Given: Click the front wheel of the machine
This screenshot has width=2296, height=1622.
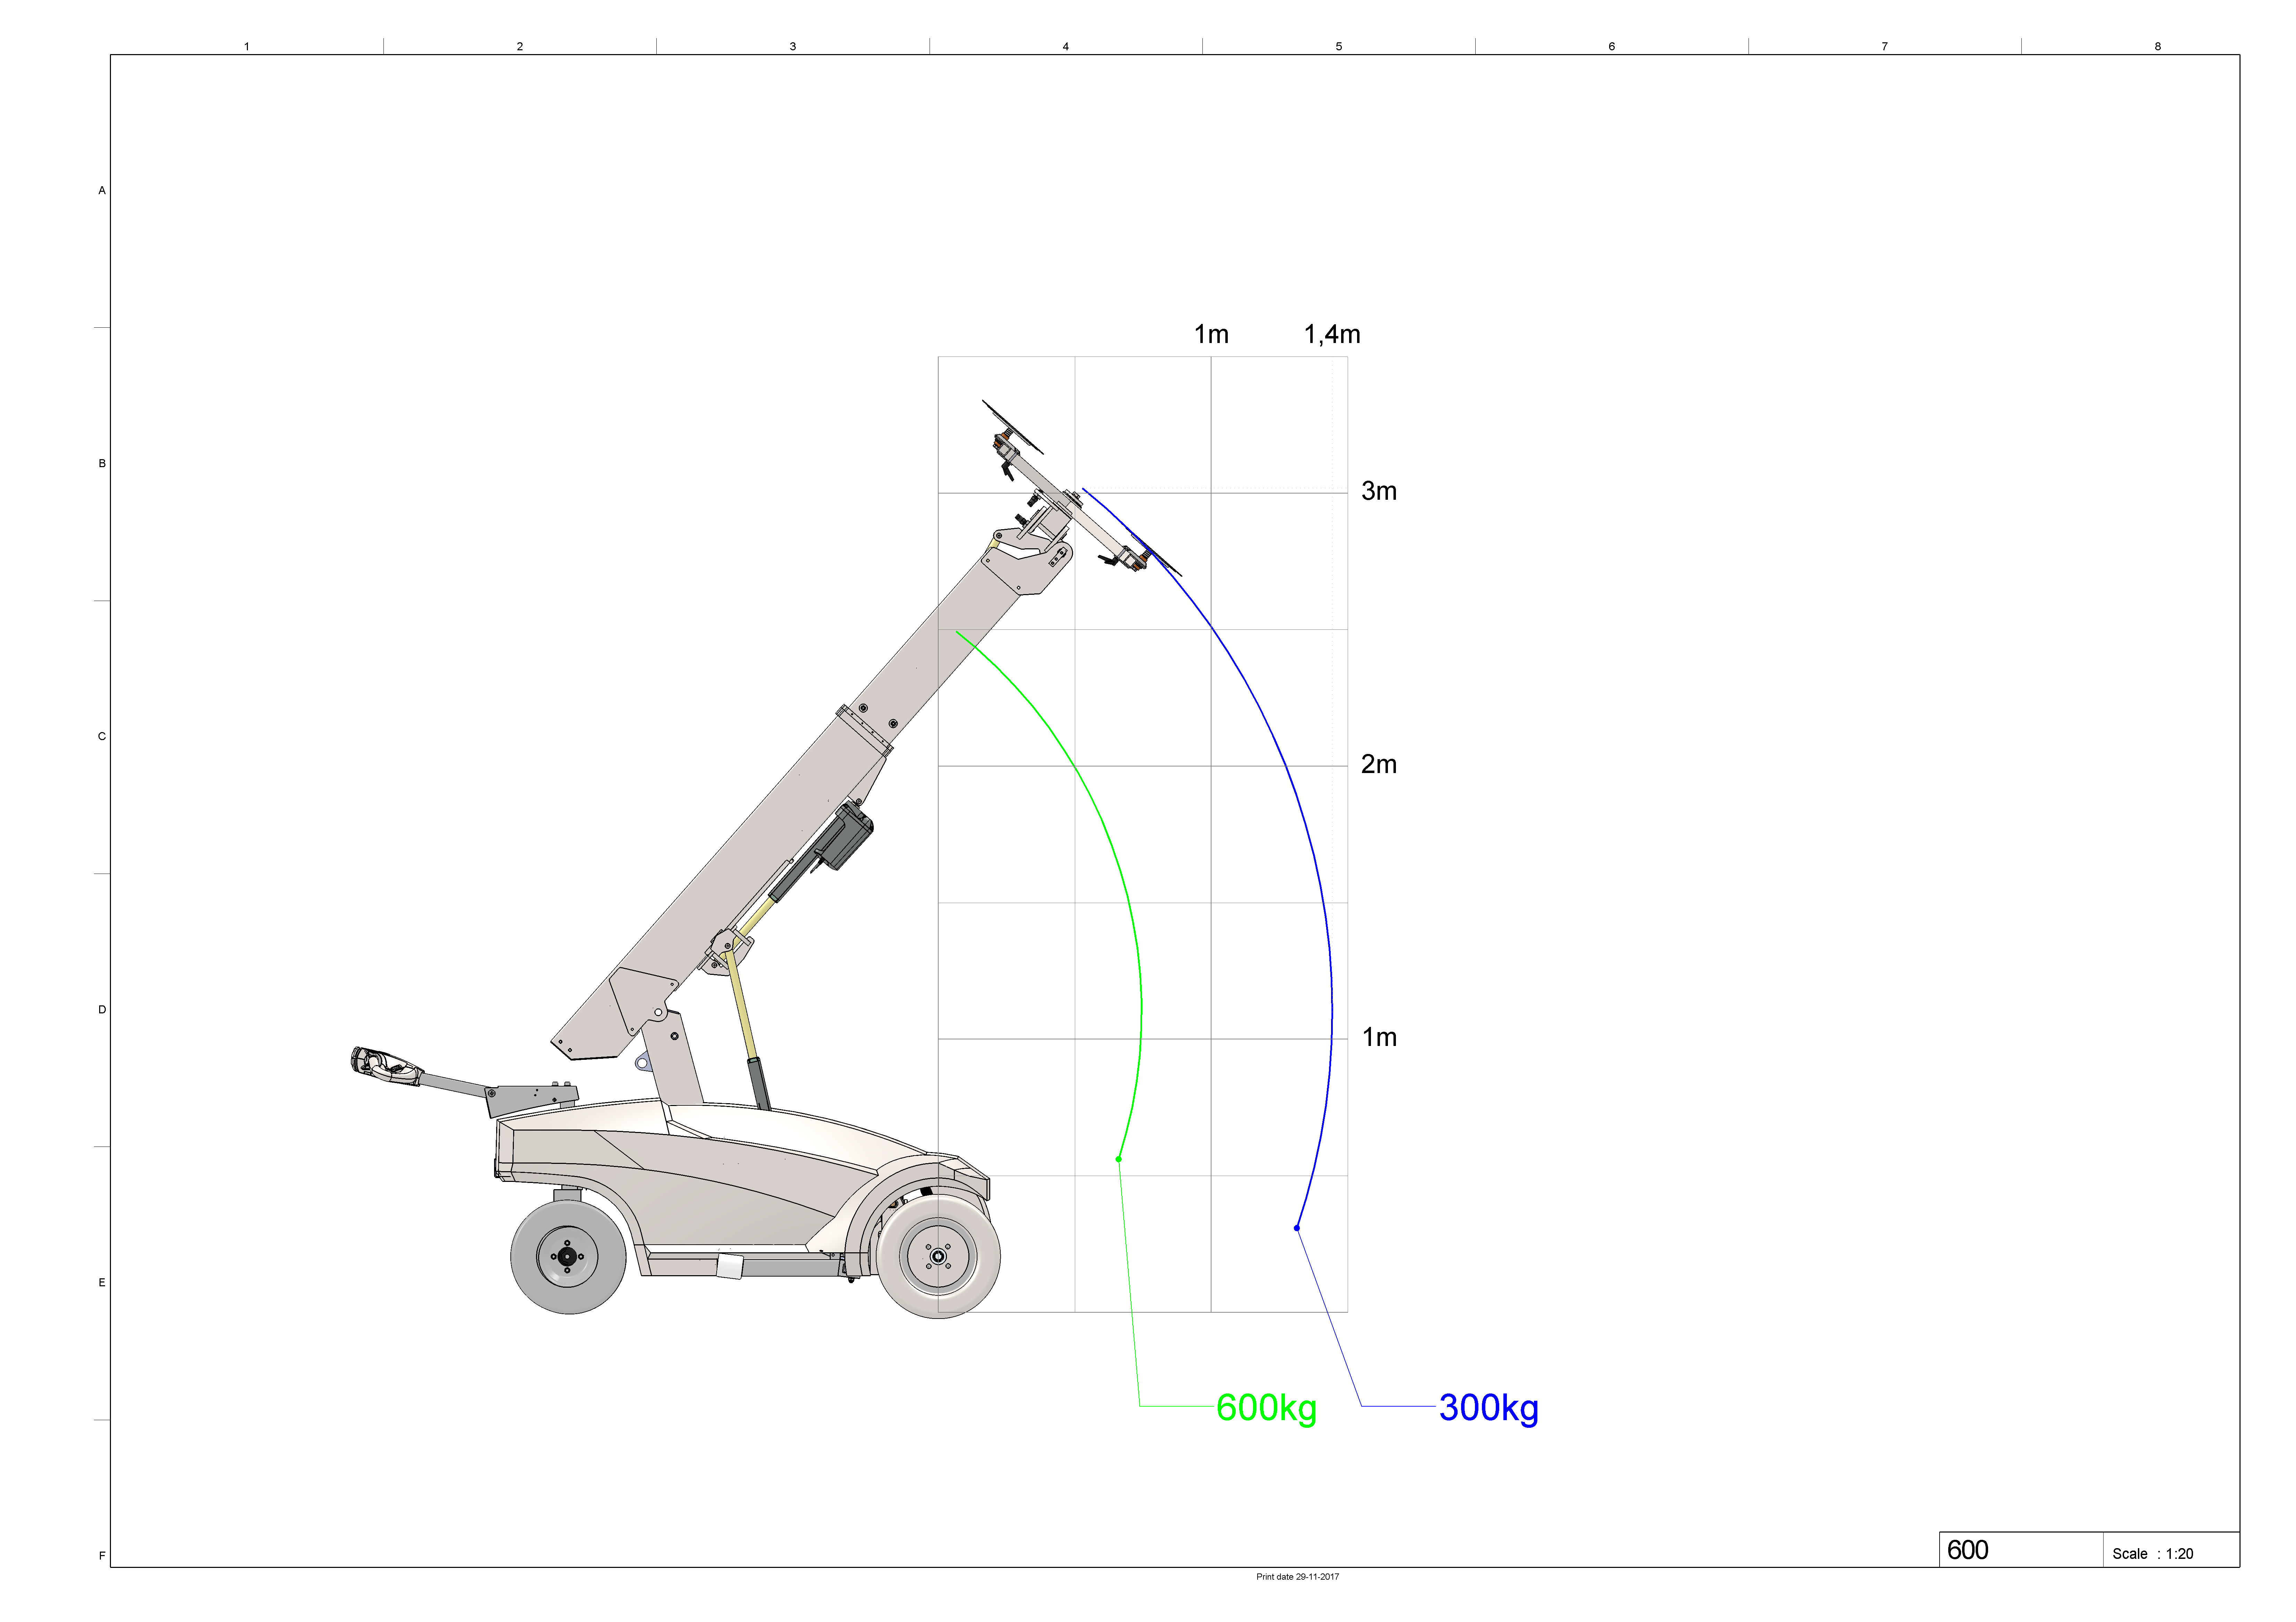Looking at the screenshot, I should click(x=938, y=1256).
